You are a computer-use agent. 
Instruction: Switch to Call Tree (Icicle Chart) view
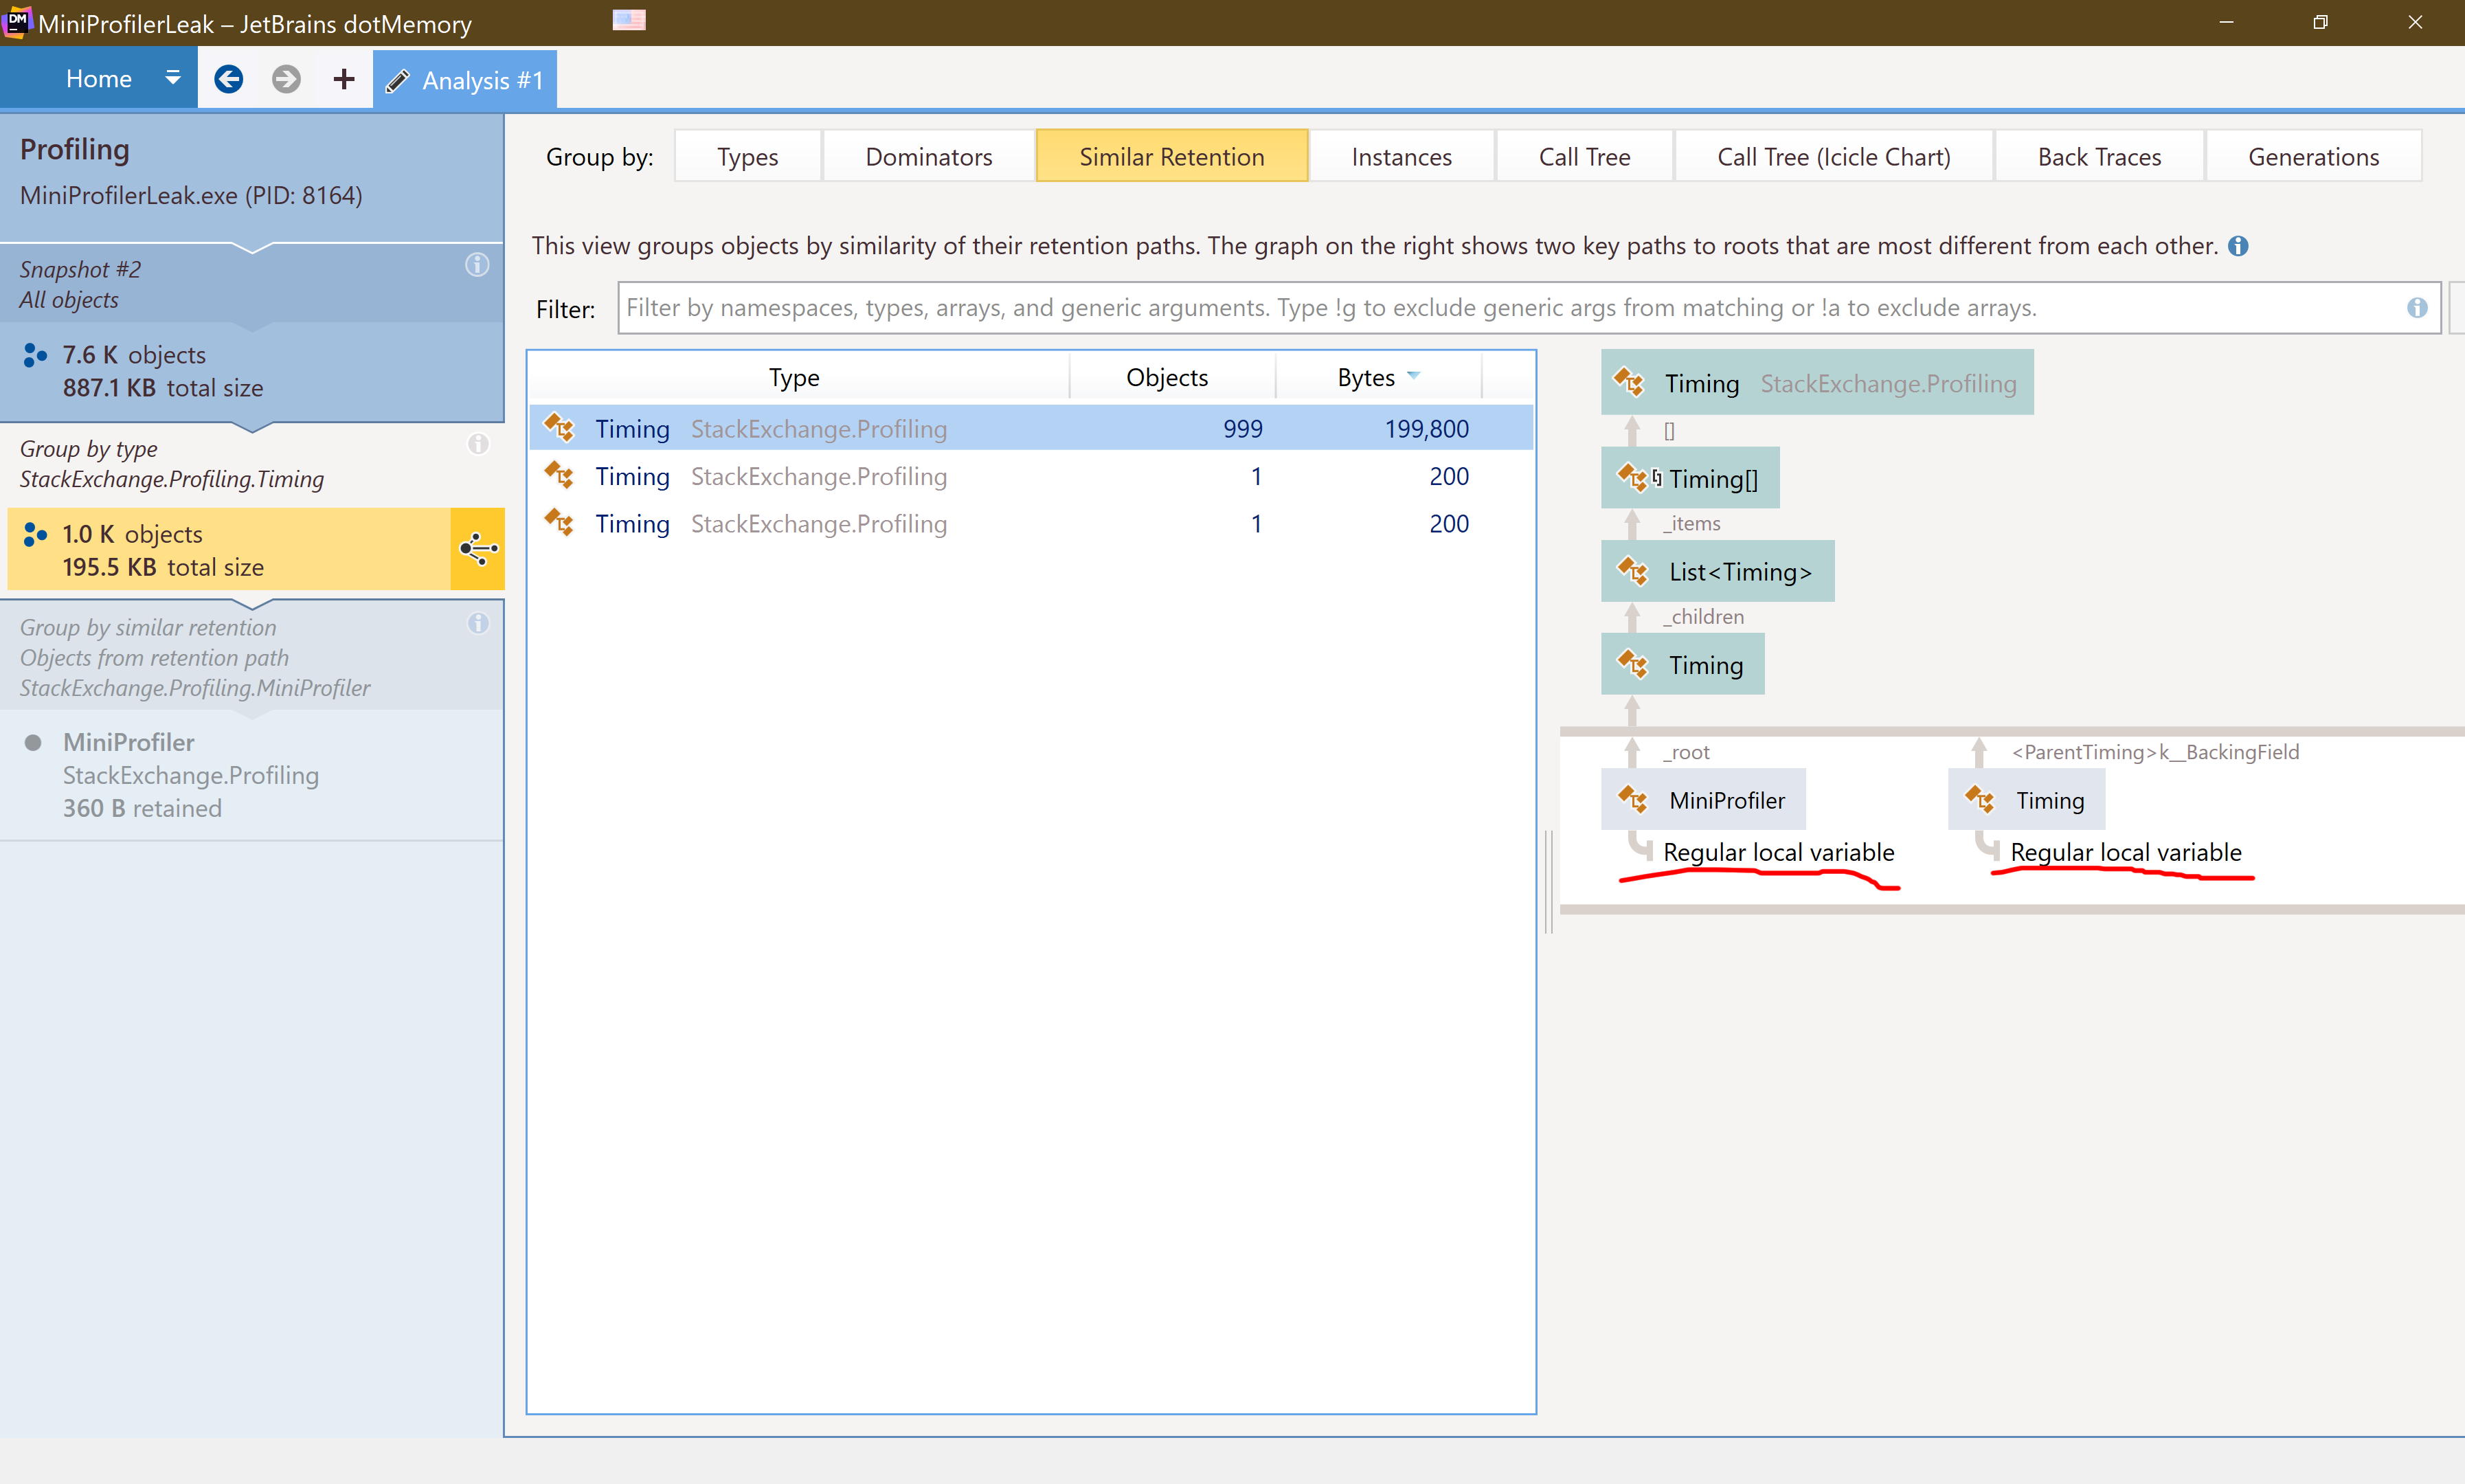[1833, 157]
